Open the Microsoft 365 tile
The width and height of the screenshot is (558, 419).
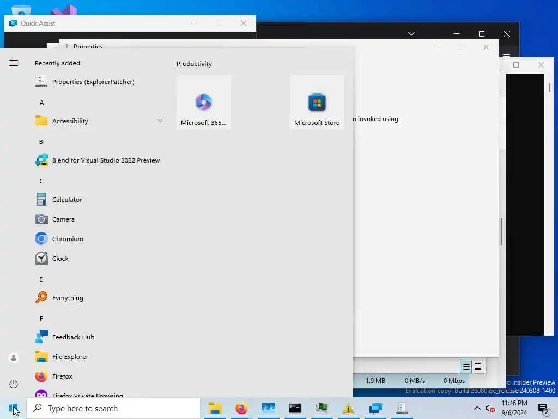click(x=204, y=102)
